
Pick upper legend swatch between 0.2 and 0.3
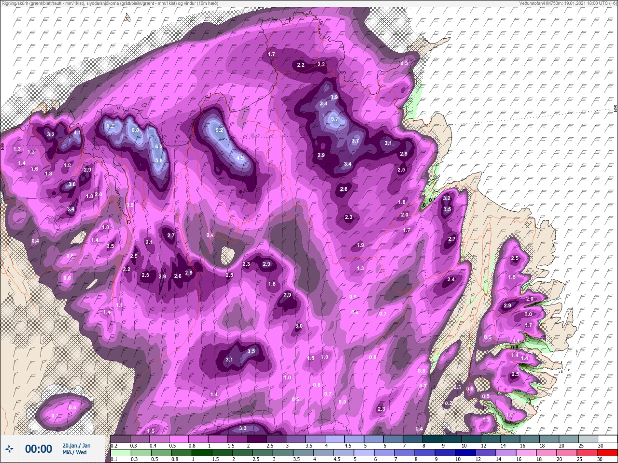(121, 439)
